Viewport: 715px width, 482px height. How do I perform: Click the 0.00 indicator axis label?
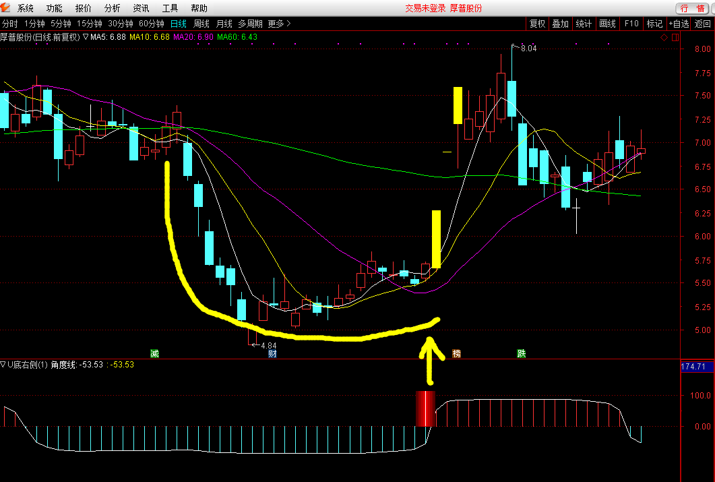(x=703, y=426)
